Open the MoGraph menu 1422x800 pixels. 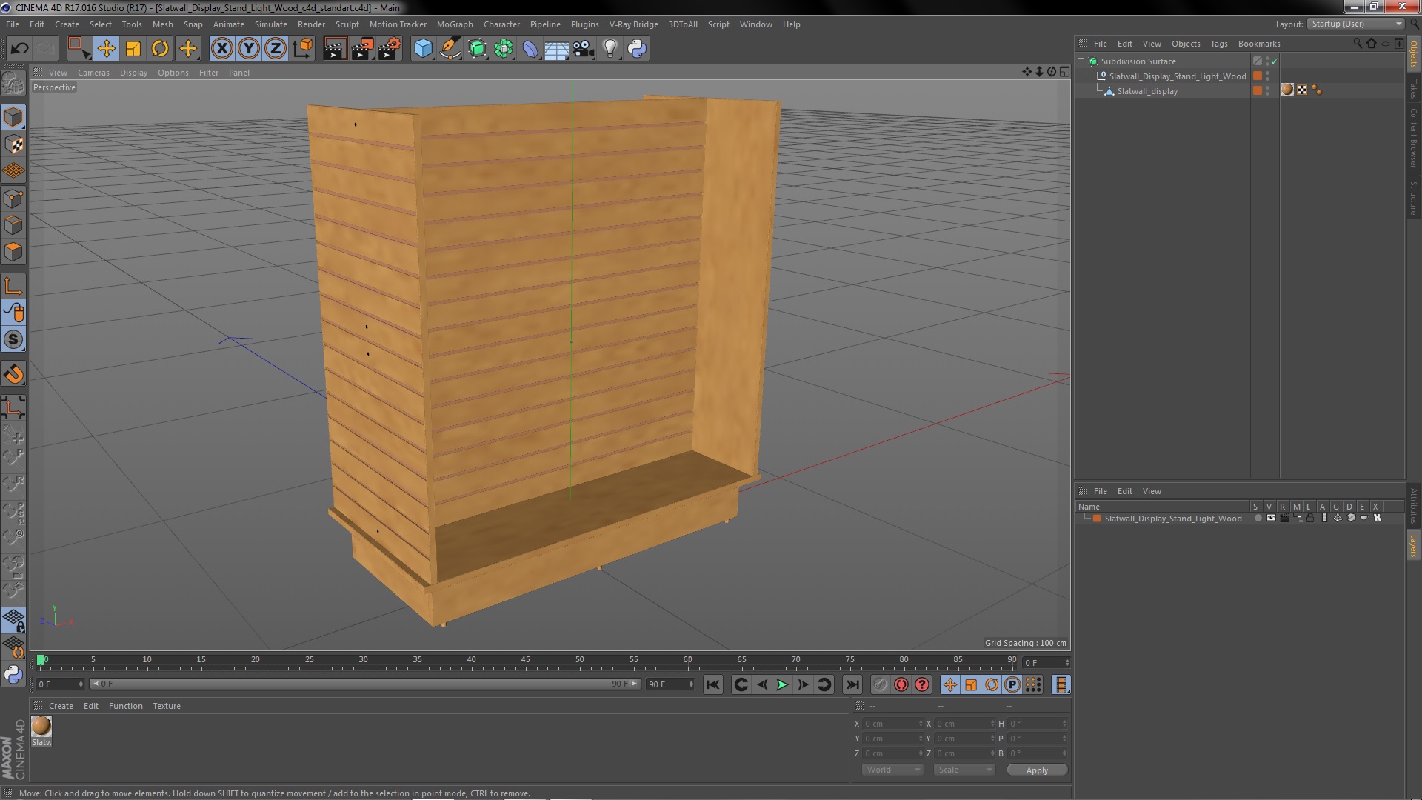(455, 24)
